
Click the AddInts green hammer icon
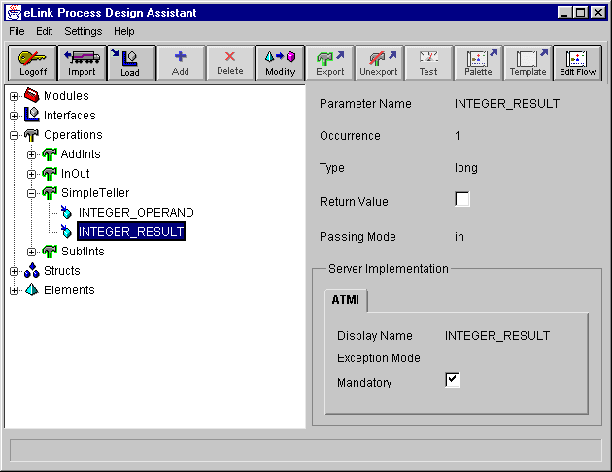point(50,154)
